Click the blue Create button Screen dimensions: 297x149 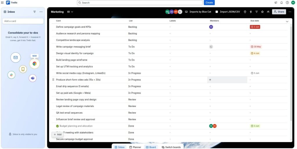[x=209, y=3]
